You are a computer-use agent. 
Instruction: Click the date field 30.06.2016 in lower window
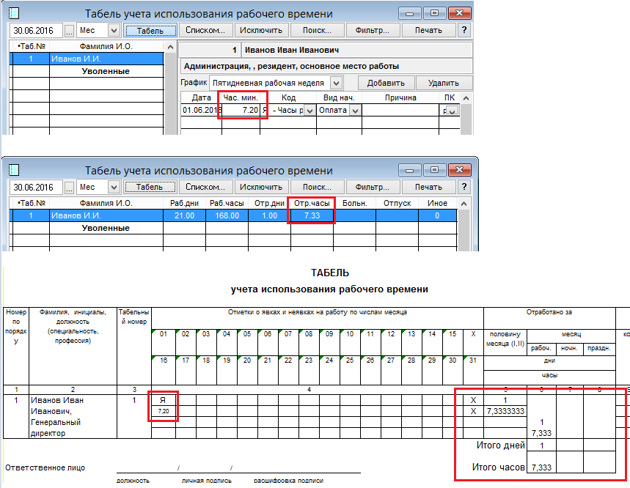tap(36, 188)
